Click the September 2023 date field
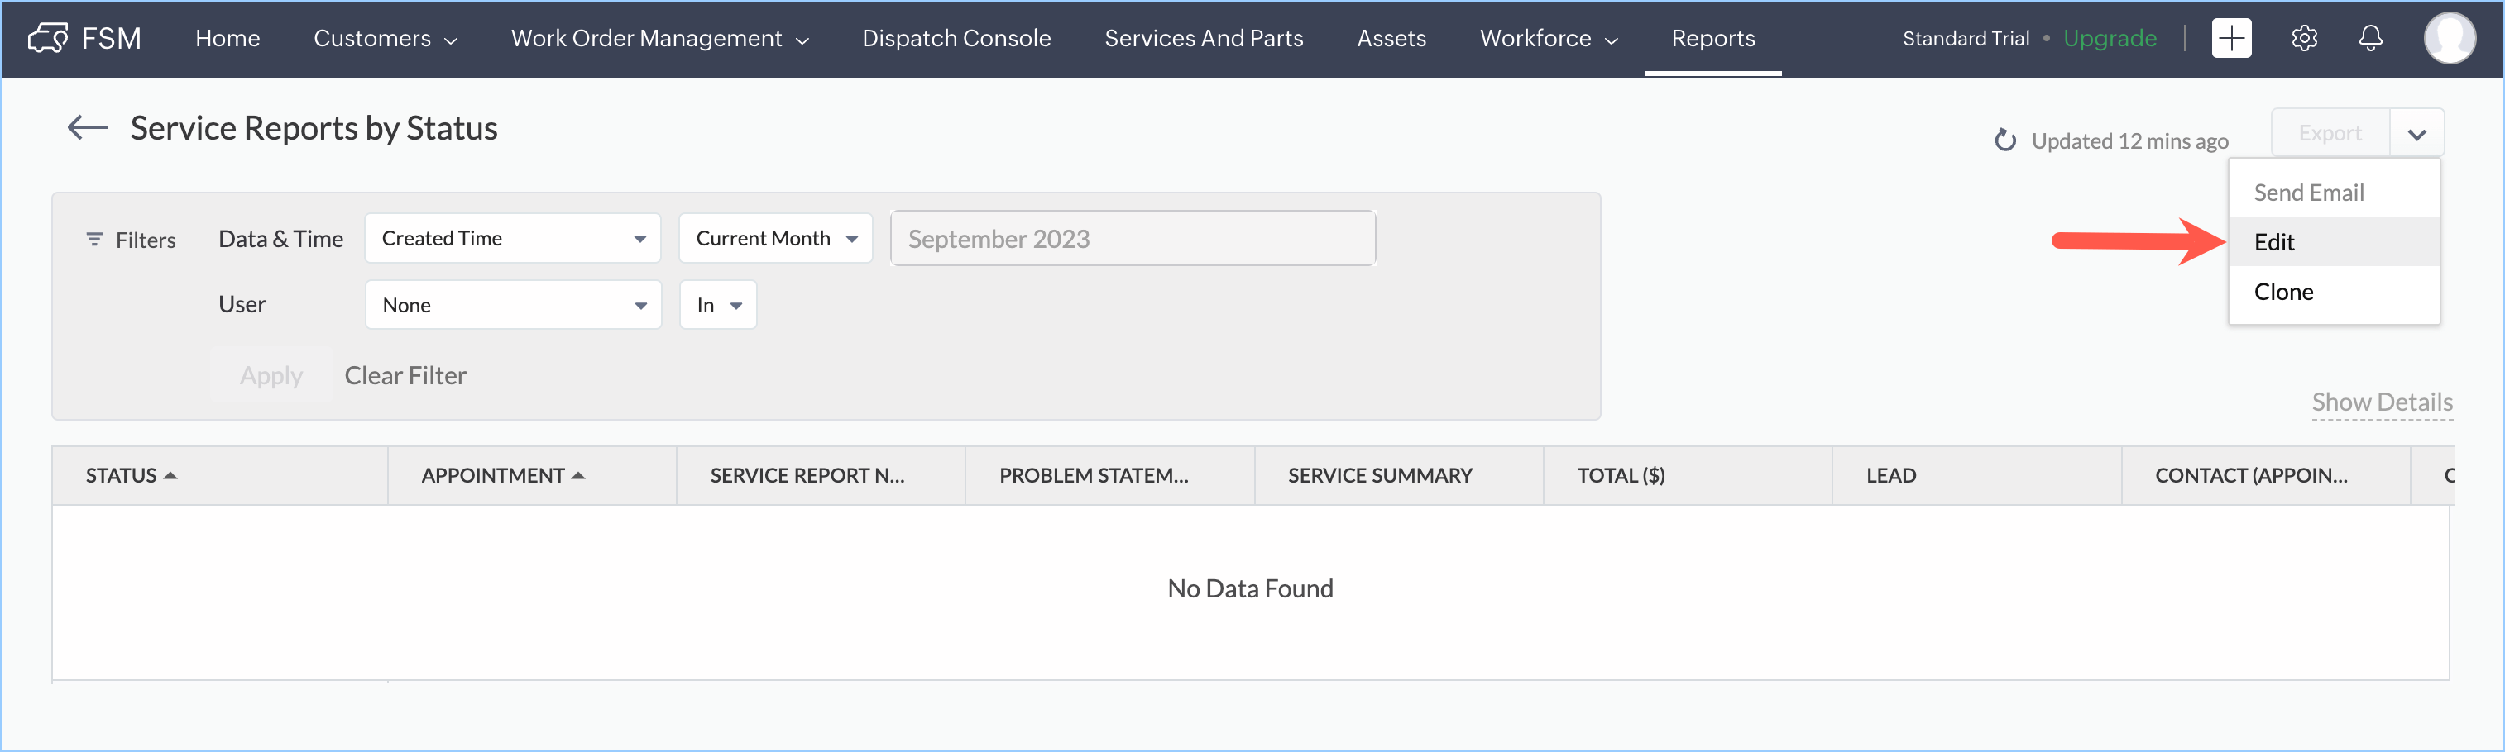This screenshot has width=2505, height=752. tap(1132, 238)
